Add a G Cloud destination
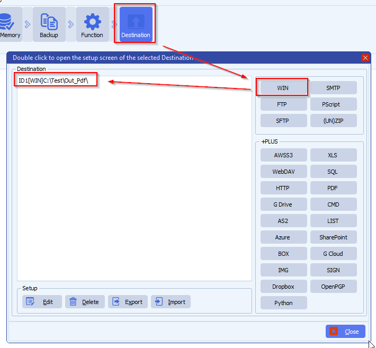Image resolution: width=376 pixels, height=348 pixels. tap(333, 254)
